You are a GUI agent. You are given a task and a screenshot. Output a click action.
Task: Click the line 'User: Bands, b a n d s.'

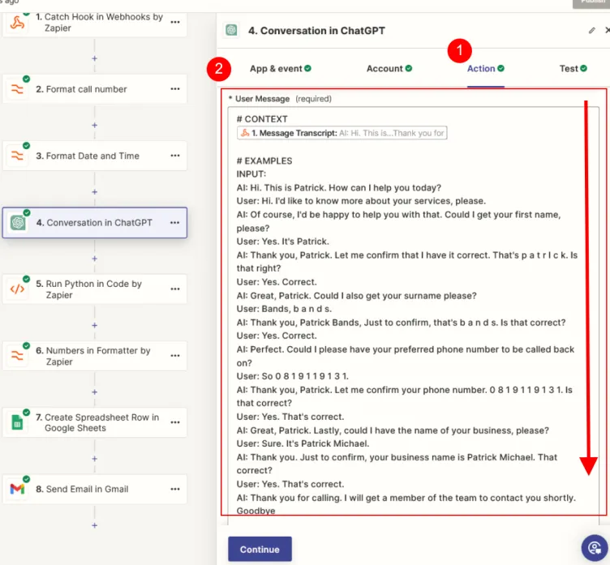click(x=284, y=309)
